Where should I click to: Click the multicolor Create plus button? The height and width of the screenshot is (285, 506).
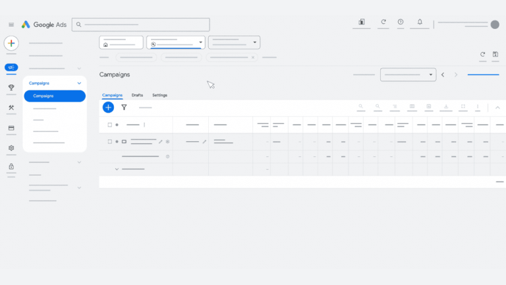coord(11,44)
